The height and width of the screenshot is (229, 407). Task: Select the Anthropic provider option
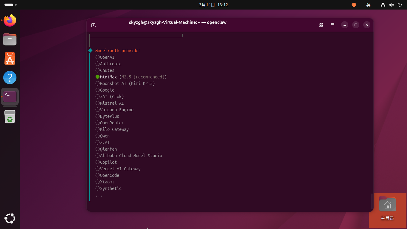pos(97,64)
